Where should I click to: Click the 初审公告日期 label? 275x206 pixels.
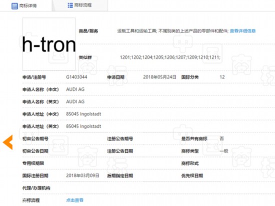pyautogui.click(x=35, y=151)
